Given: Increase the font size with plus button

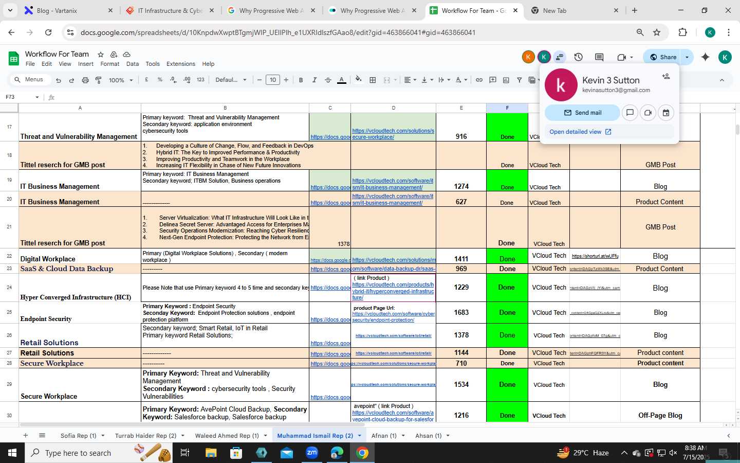Looking at the screenshot, I should 286,80.
